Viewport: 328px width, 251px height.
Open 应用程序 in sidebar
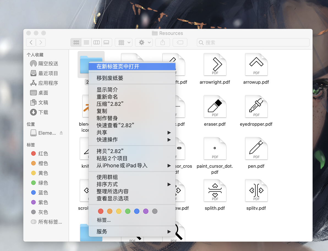44,83
